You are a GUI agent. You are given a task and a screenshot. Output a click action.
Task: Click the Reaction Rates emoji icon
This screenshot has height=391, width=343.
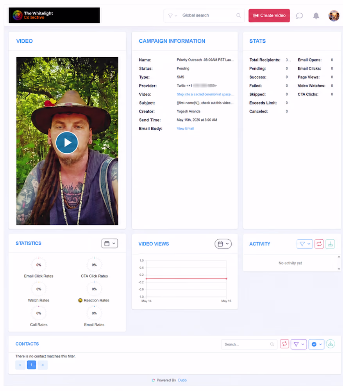pyautogui.click(x=80, y=300)
